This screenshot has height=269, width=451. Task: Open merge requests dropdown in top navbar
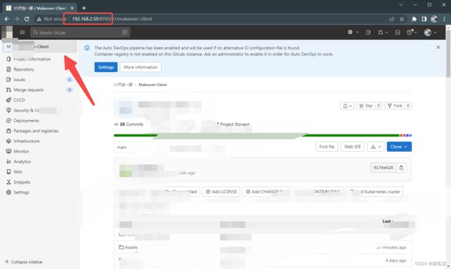(x=383, y=32)
